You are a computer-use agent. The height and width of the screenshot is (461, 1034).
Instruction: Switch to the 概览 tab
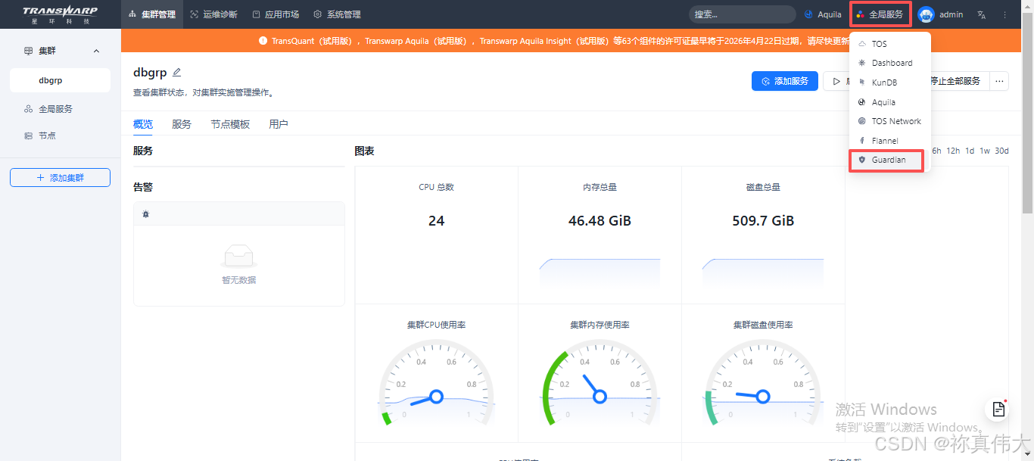tap(143, 124)
